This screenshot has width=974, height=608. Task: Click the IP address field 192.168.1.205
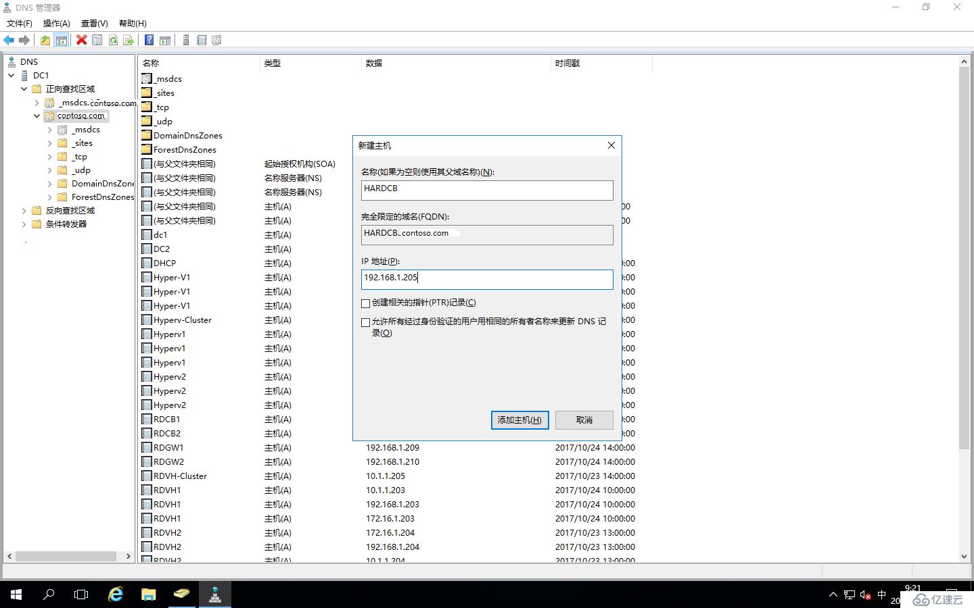(x=487, y=279)
